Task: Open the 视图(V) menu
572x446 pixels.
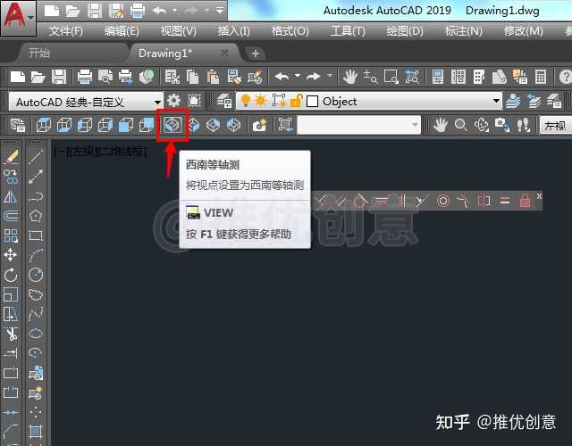Action: (x=179, y=31)
